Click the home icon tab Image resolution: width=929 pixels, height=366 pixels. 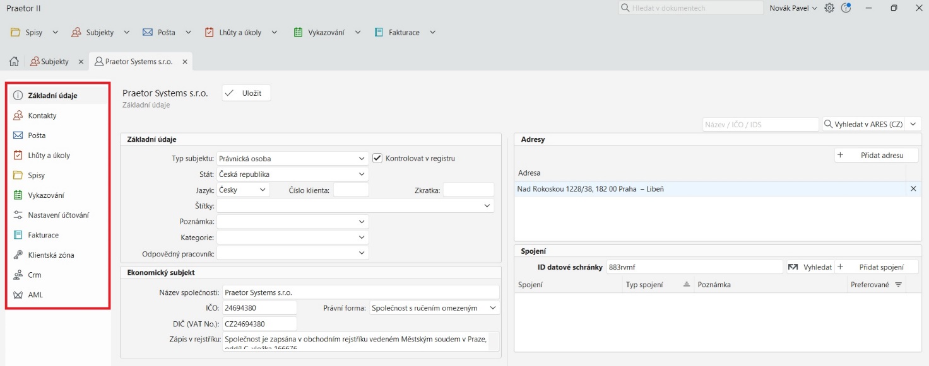click(x=14, y=62)
